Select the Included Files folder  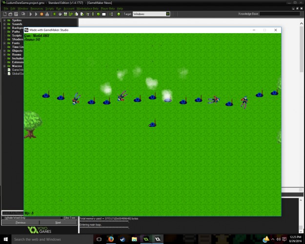pos(18,59)
